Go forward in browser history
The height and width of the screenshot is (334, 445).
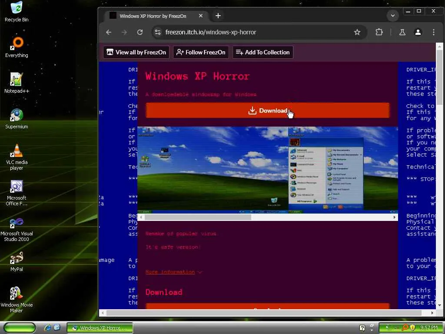[x=124, y=32]
